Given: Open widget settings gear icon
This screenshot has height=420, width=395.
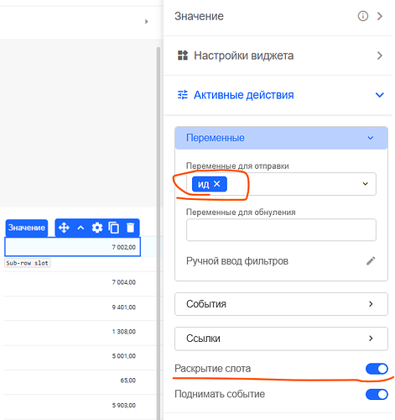Looking at the screenshot, I should click(x=97, y=228).
